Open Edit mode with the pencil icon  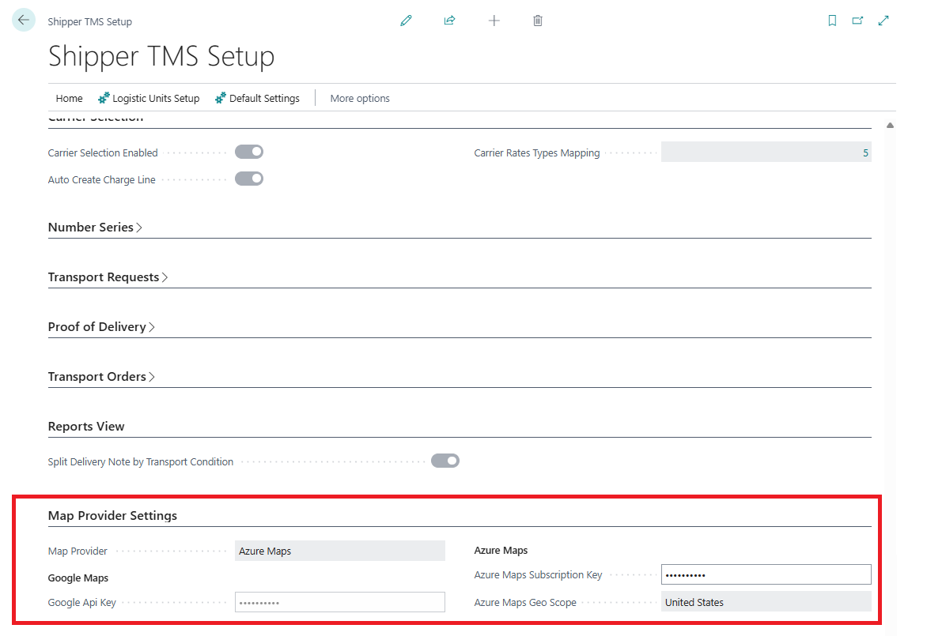[x=406, y=21]
